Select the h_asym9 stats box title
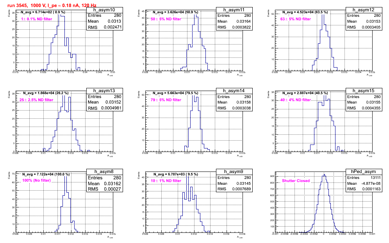 coord(234,172)
